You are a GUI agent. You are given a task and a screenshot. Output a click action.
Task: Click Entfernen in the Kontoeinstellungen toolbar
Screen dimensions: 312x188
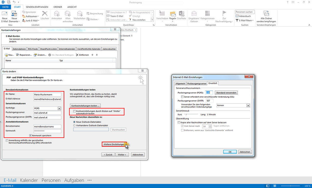coord(82,55)
